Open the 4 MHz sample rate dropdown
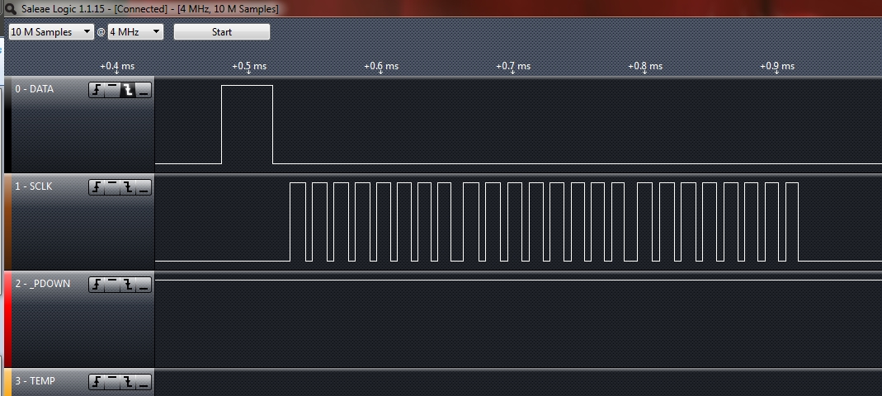This screenshot has height=396, width=882. (135, 31)
